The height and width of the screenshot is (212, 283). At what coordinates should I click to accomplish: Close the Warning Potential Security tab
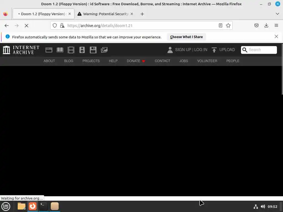(x=132, y=14)
